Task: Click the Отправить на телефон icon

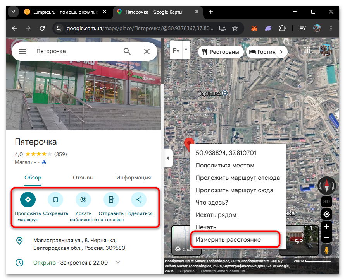Action: pos(111,200)
